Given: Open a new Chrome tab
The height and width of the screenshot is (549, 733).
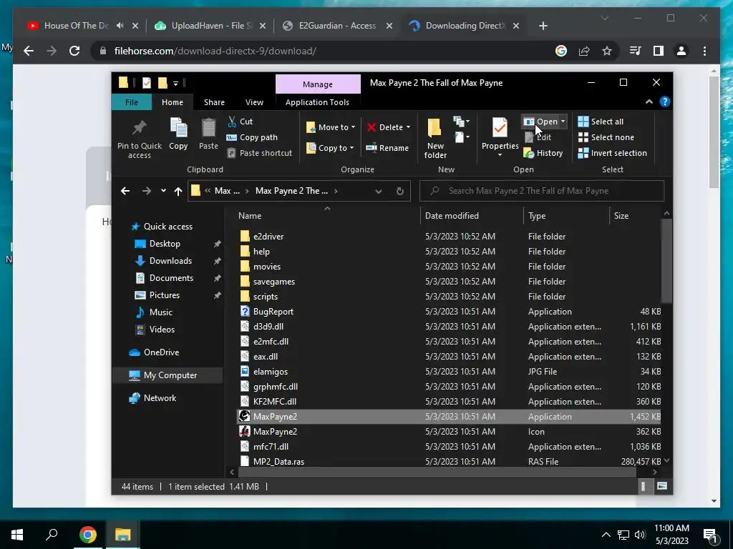Looking at the screenshot, I should pyautogui.click(x=543, y=26).
